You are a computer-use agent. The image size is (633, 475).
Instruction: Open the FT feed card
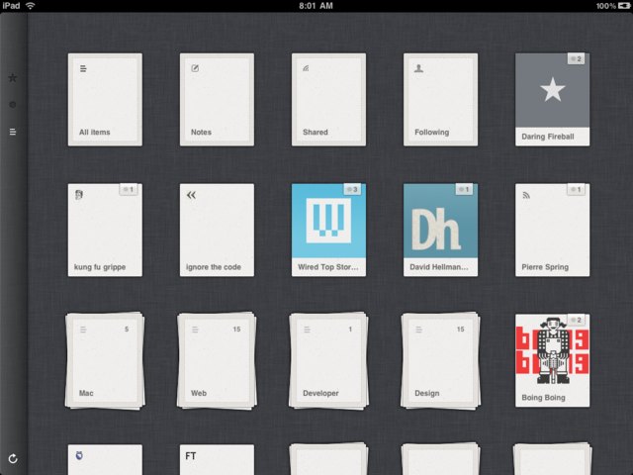coord(217,459)
